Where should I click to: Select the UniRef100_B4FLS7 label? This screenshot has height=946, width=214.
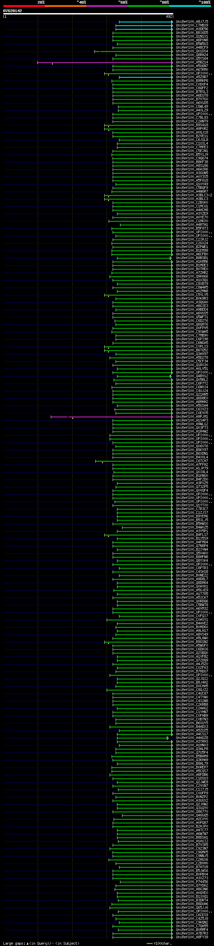click(x=192, y=535)
